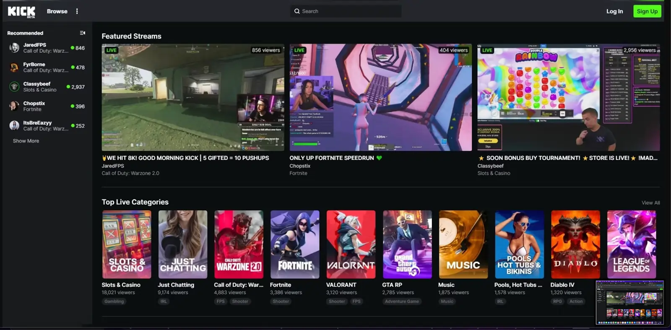Open FyrBorne avatar in the sidebar
Image resolution: width=671 pixels, height=330 pixels.
(x=14, y=67)
